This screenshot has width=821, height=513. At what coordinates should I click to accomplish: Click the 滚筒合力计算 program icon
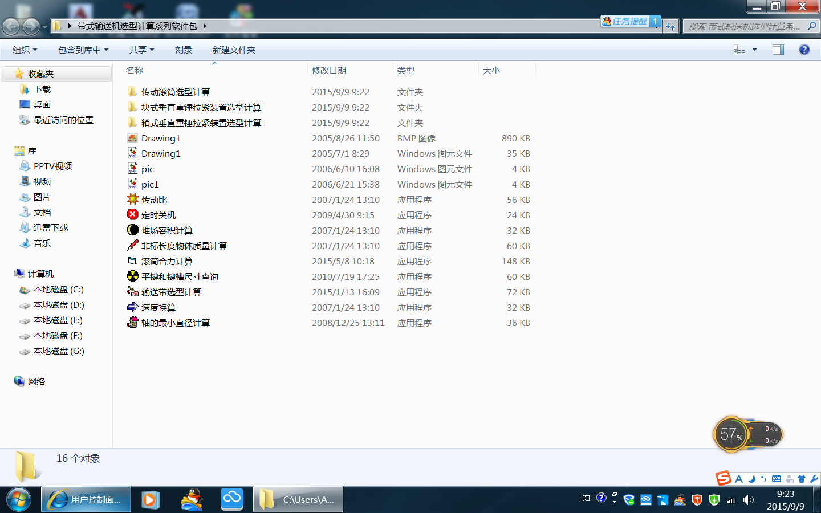coord(133,261)
